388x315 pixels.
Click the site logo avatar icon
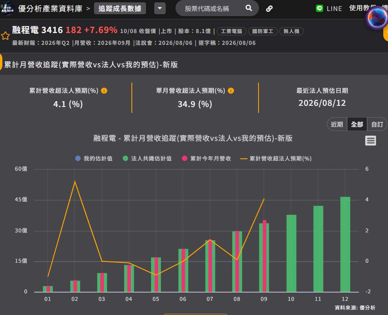[x=7, y=8]
